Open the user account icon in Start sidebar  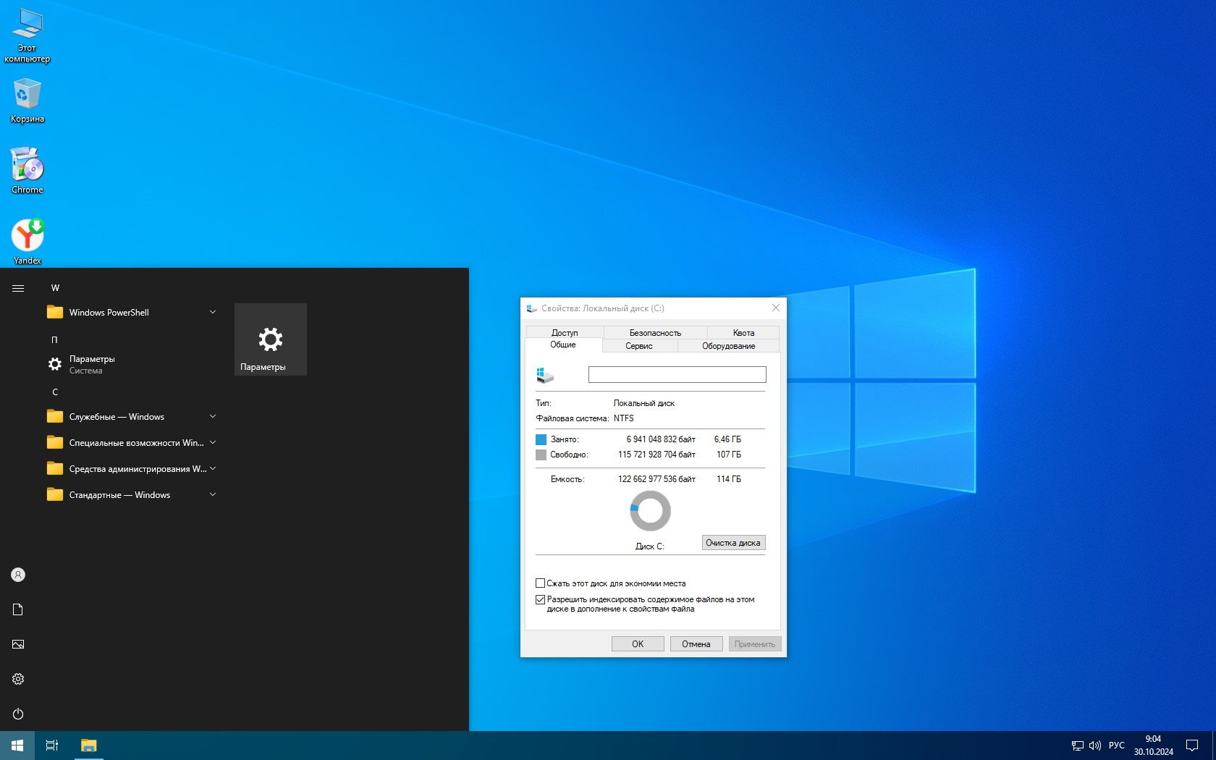[18, 575]
